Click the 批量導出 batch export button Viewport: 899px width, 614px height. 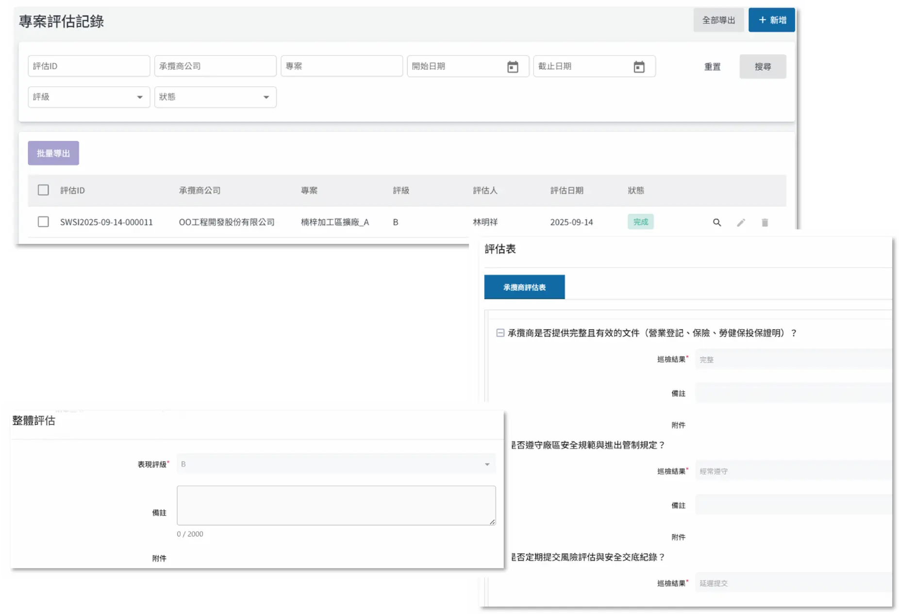(53, 153)
